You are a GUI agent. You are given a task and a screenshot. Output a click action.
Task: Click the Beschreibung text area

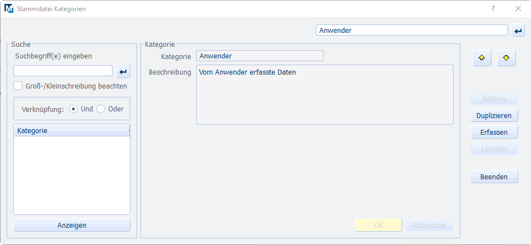coord(324,95)
